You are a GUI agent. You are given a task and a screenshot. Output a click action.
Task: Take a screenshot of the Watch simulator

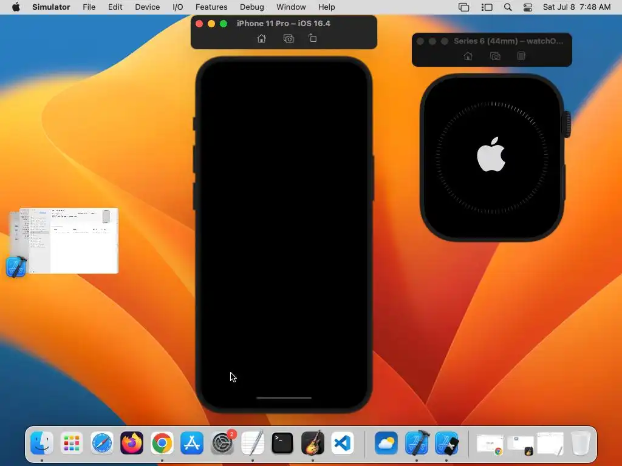(495, 56)
